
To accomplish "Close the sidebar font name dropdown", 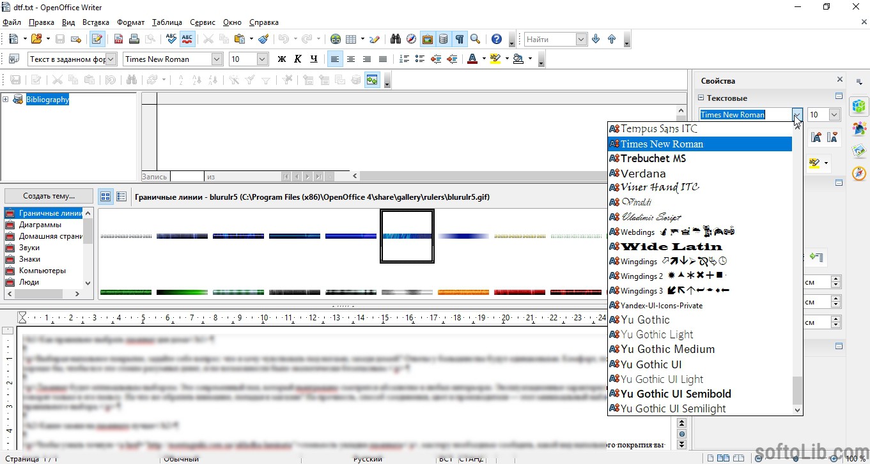I will (x=796, y=115).
